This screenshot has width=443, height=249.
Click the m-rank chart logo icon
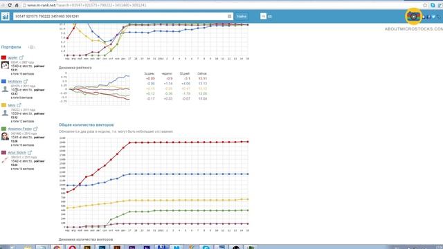pyautogui.click(x=5, y=17)
